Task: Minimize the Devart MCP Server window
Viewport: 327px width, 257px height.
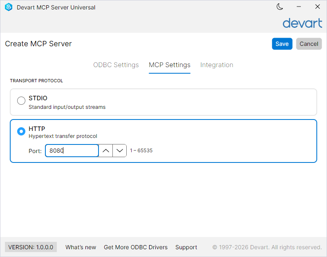Action: pyautogui.click(x=299, y=7)
